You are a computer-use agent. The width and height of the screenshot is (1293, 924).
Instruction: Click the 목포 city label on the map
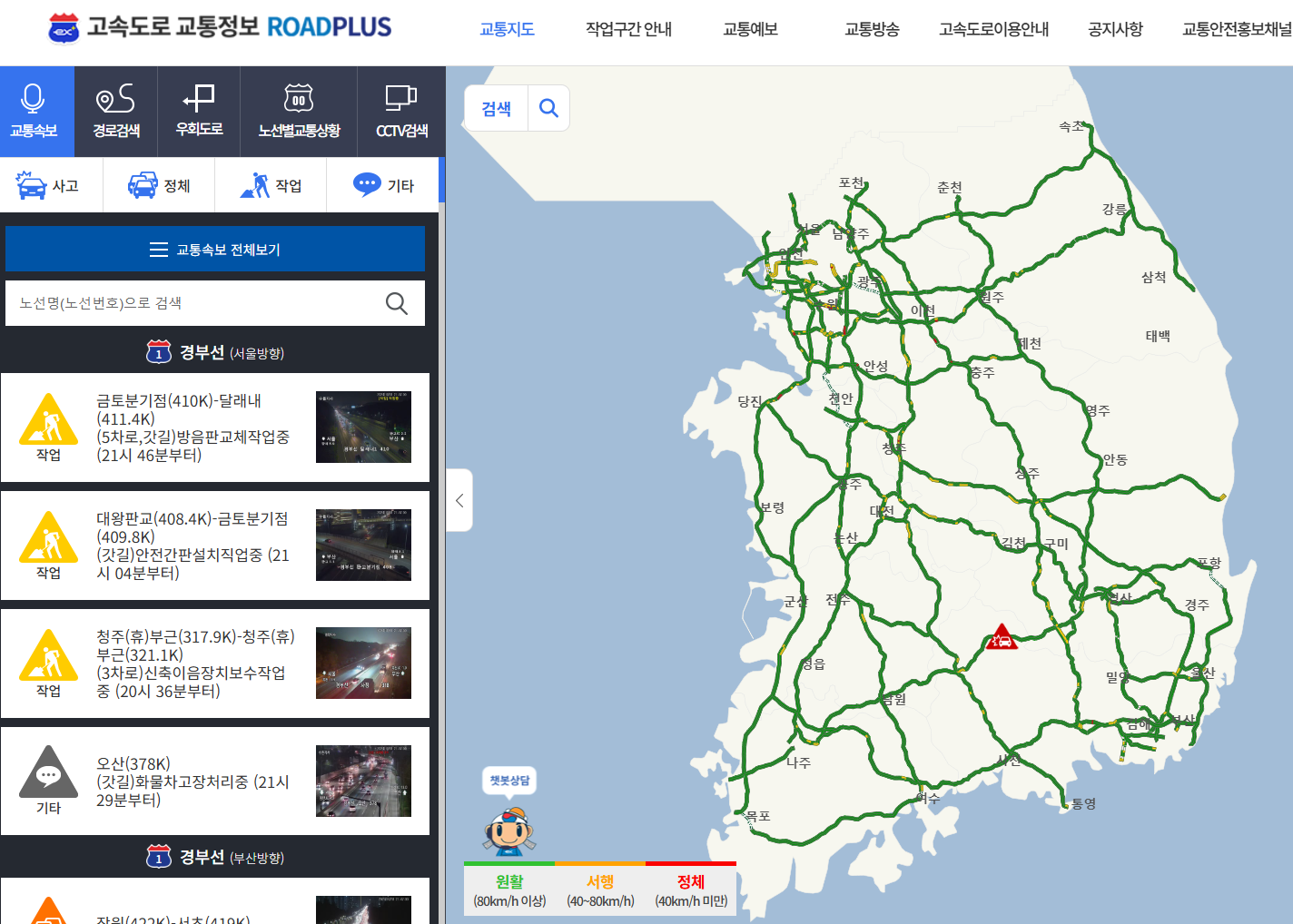coord(758,816)
